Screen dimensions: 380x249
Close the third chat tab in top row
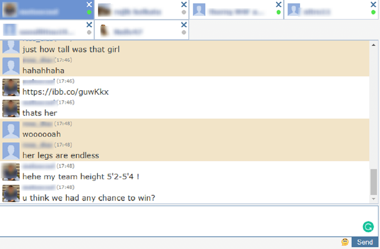279,4
